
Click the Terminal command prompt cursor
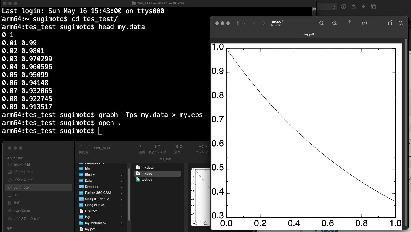tap(100, 131)
